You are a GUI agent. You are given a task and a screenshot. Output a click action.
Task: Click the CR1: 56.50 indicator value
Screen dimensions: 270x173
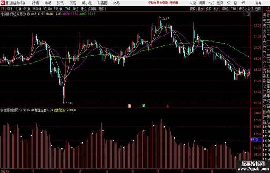[26, 110]
